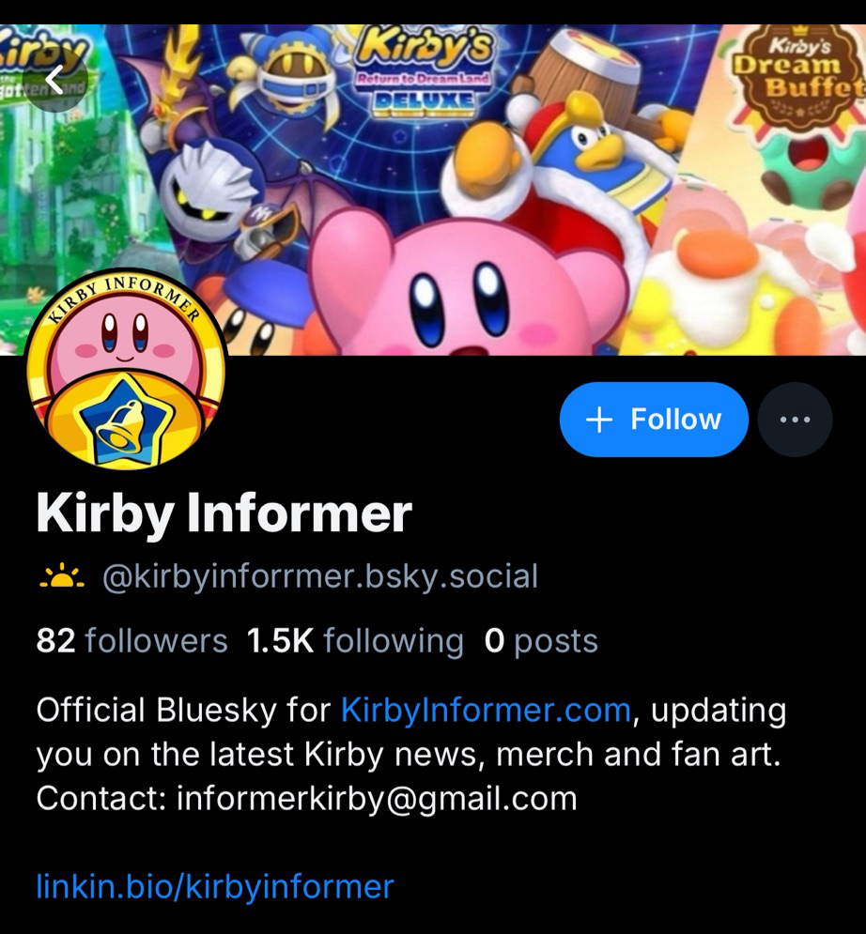Click the plus Follow button

[654, 420]
